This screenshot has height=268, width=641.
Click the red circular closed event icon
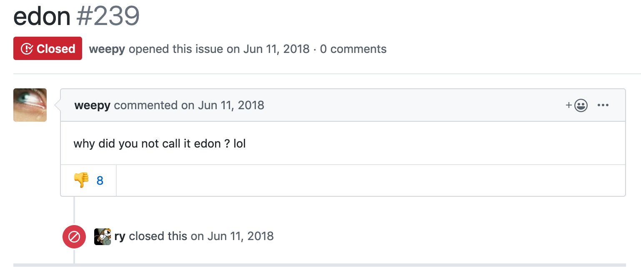click(x=74, y=237)
